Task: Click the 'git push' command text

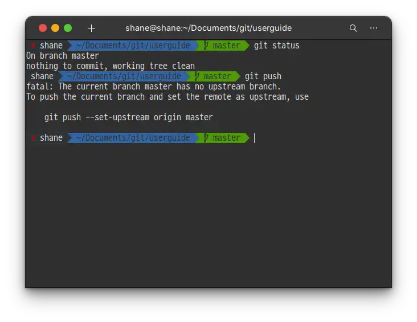Action: 263,76
